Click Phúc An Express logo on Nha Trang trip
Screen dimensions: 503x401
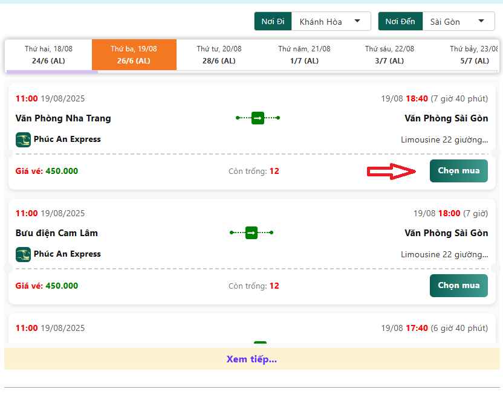point(23,140)
